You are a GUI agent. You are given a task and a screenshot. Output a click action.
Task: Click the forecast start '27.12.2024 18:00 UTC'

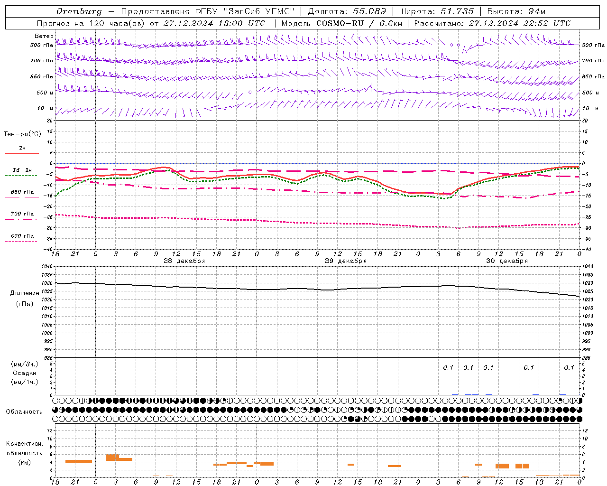[214, 23]
